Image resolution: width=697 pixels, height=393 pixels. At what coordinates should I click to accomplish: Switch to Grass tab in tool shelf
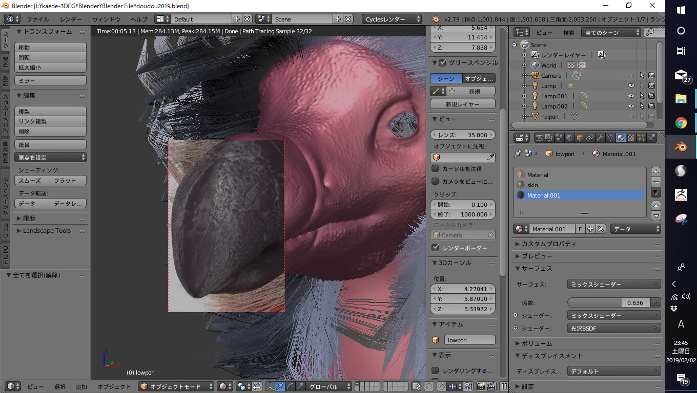[x=6, y=230]
